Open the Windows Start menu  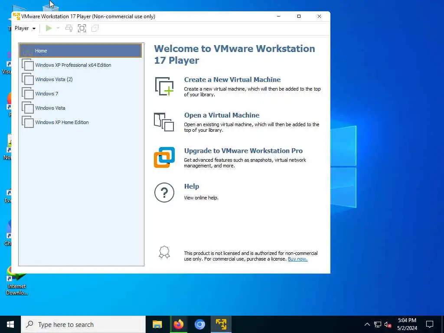10,324
